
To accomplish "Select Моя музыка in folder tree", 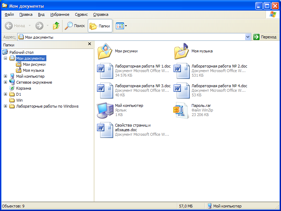I will click(33, 70).
